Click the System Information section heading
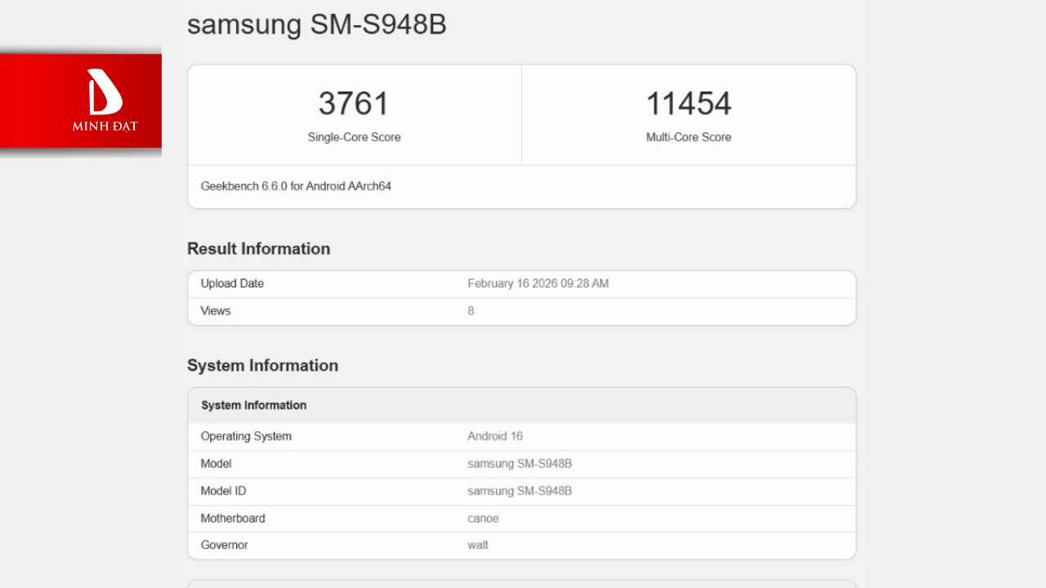The image size is (1046, 588). (x=262, y=366)
